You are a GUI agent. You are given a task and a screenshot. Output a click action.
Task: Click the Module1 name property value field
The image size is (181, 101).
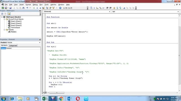[23, 48]
